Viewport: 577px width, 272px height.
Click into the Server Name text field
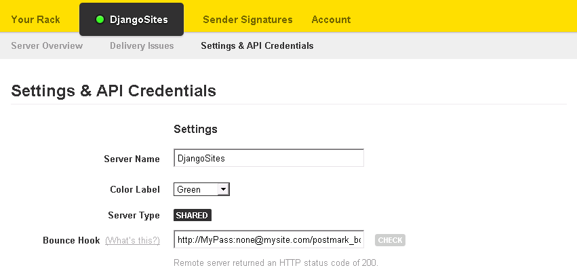point(268,158)
